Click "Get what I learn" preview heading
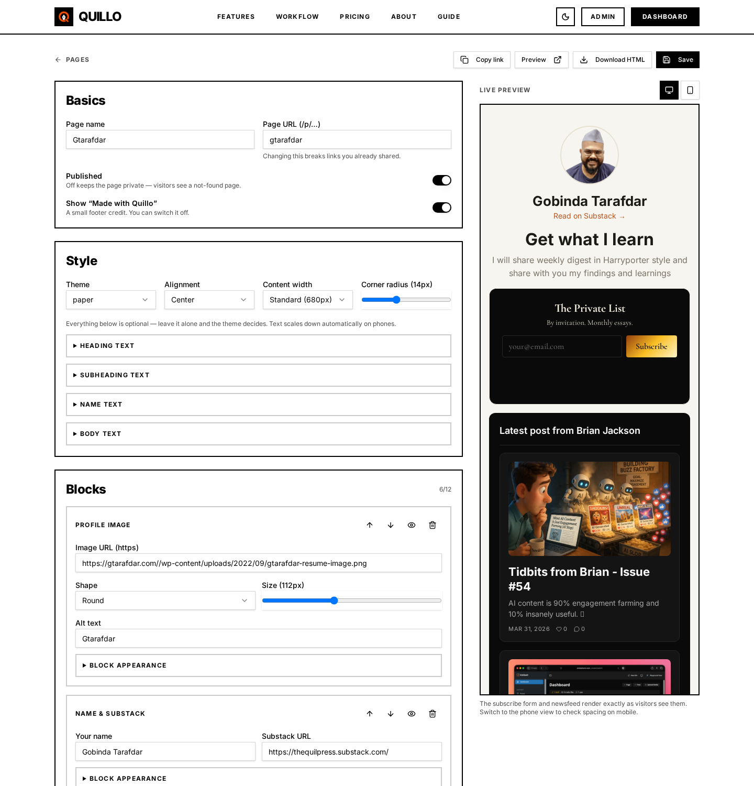Viewport: 754px width, 786px height. [590, 239]
